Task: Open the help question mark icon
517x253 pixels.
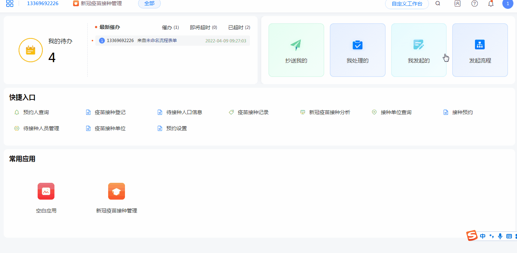Action: [x=475, y=4]
